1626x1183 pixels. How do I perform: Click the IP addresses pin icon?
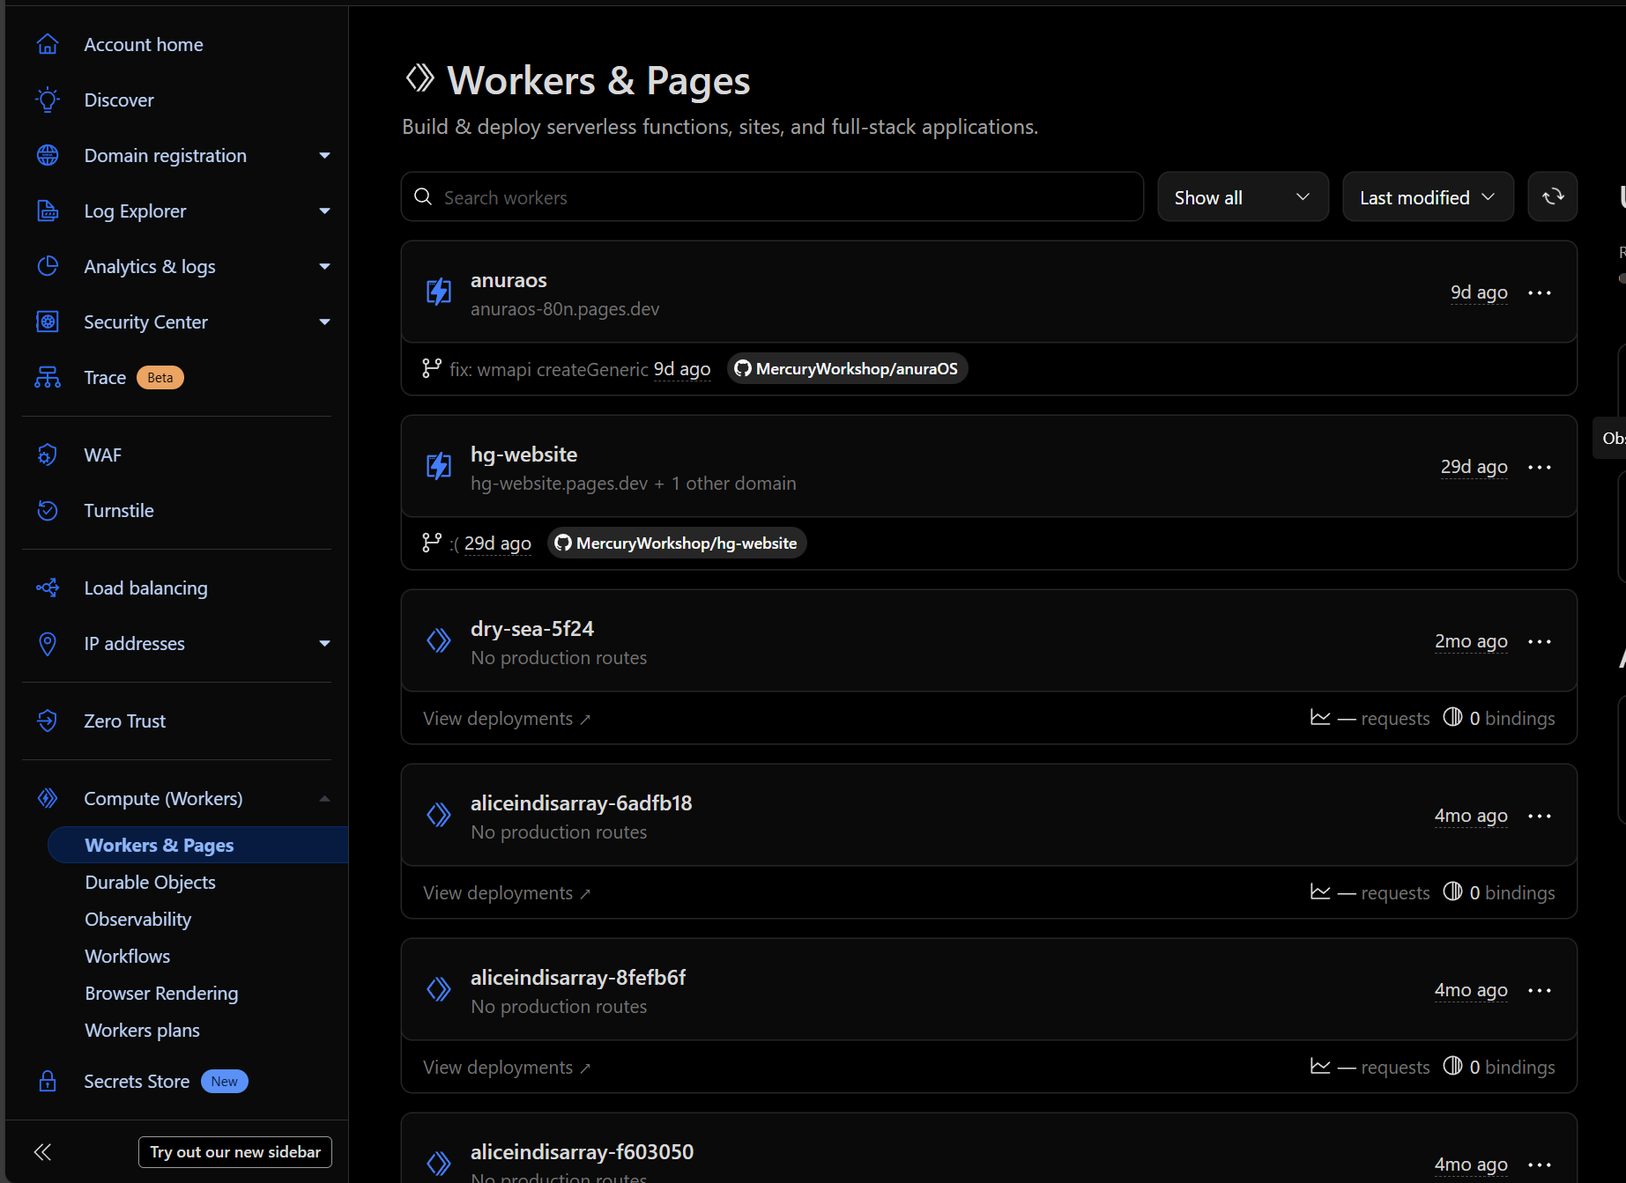48,643
